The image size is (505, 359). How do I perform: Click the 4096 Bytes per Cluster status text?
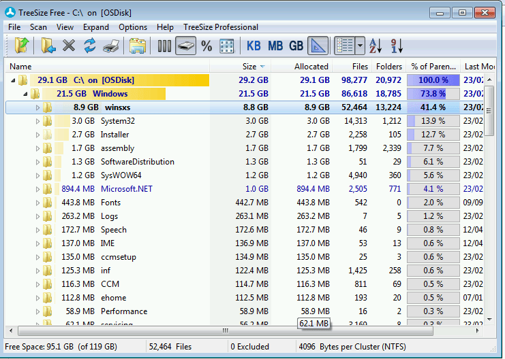pyautogui.click(x=352, y=347)
